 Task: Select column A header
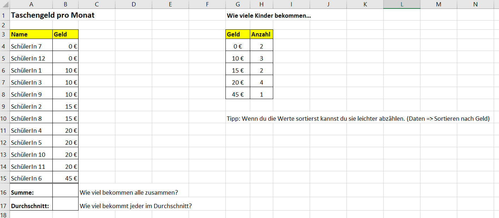point(31,4)
